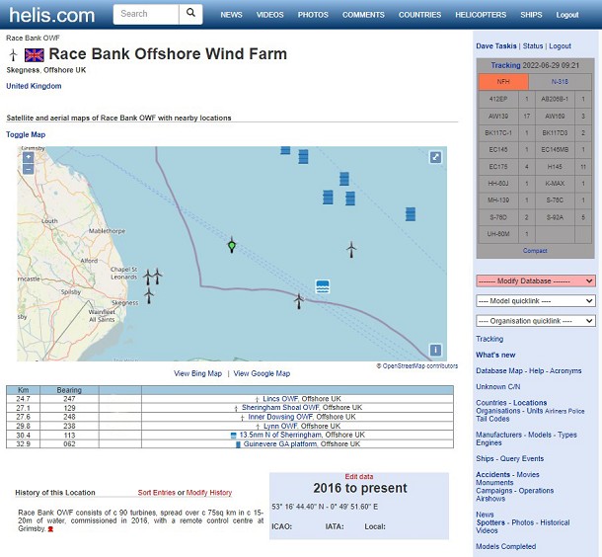Open the HELICOPTERS menu
The height and width of the screenshot is (557, 602).
click(481, 15)
